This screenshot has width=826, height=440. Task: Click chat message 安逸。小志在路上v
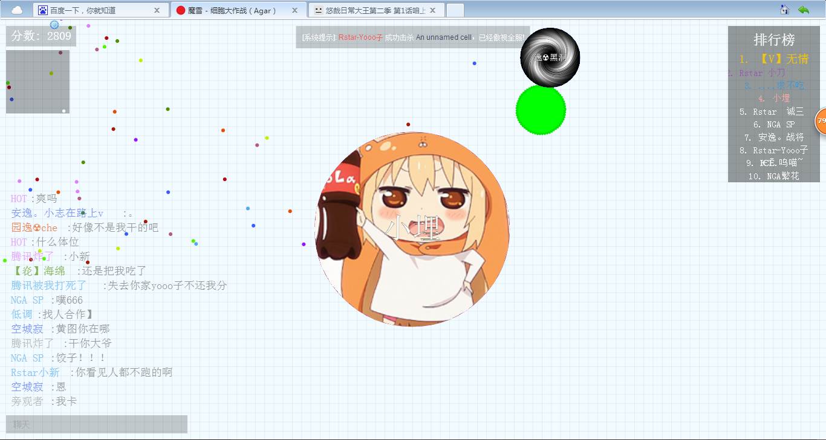[71, 213]
